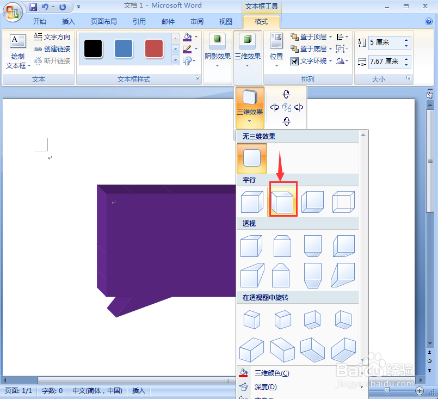Toggle 3D effect on/off center icon
Image resolution: width=438 pixels, height=399 pixels.
pos(287,107)
